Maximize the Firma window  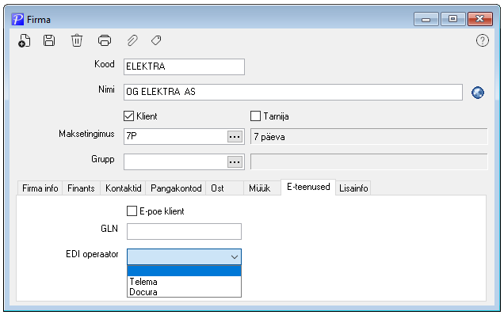pyautogui.click(x=453, y=19)
